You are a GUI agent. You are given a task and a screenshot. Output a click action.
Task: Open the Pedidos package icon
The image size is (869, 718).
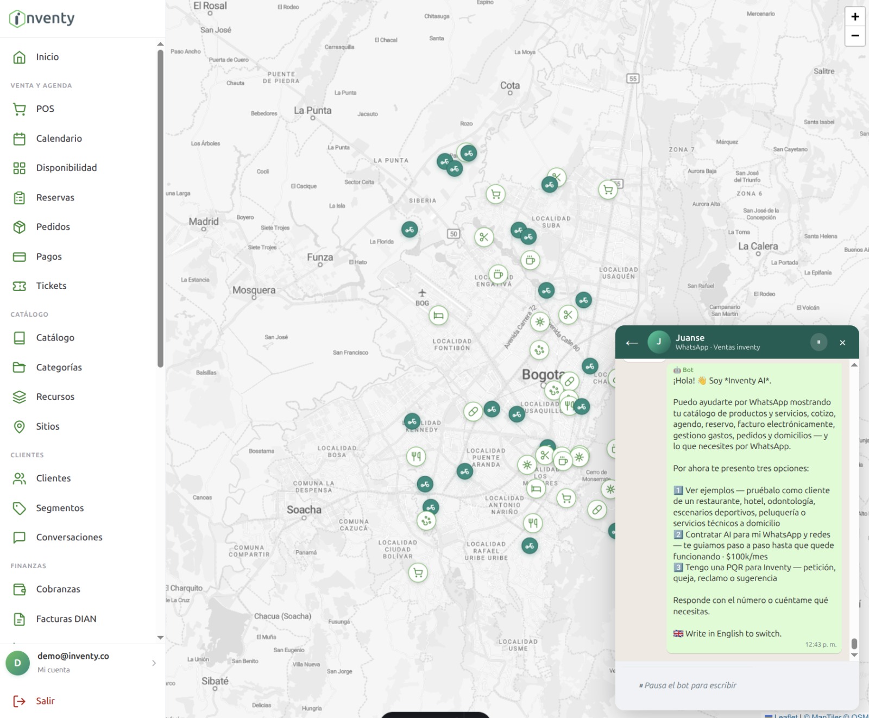20,227
